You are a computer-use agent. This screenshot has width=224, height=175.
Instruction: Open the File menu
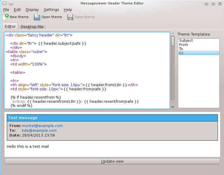6,10
